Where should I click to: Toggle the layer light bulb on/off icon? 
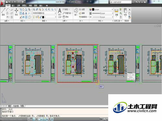(x=34, y=17)
